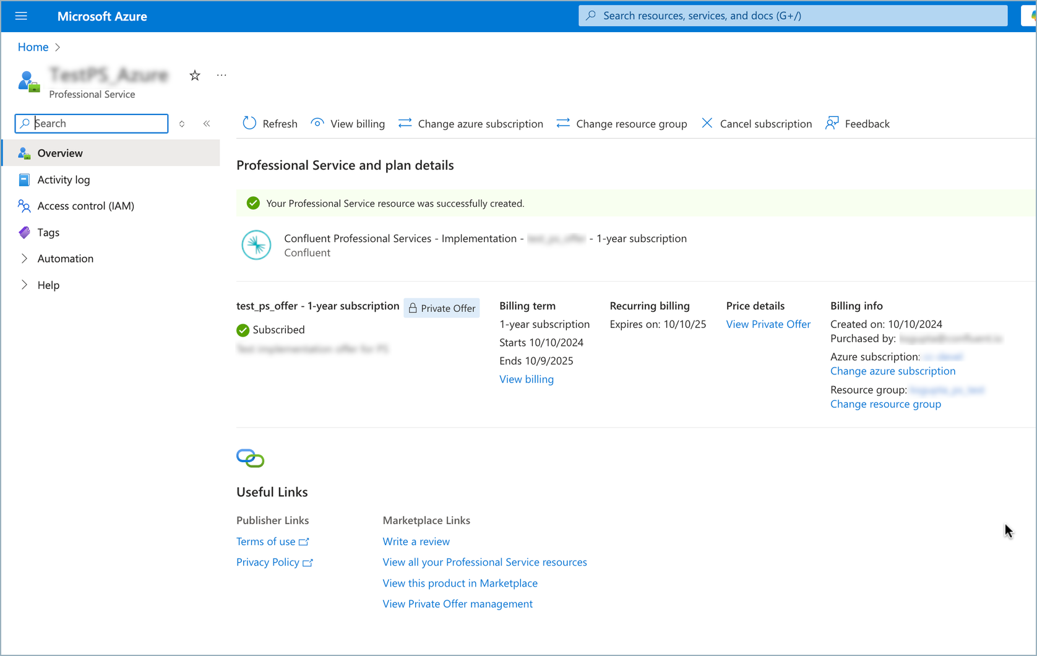This screenshot has width=1037, height=656.
Task: Open the Azure portal hamburger menu
Action: [x=21, y=16]
